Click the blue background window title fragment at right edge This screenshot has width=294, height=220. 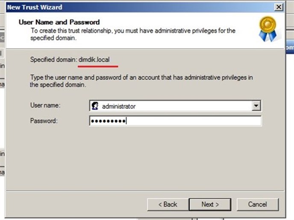[290, 47]
